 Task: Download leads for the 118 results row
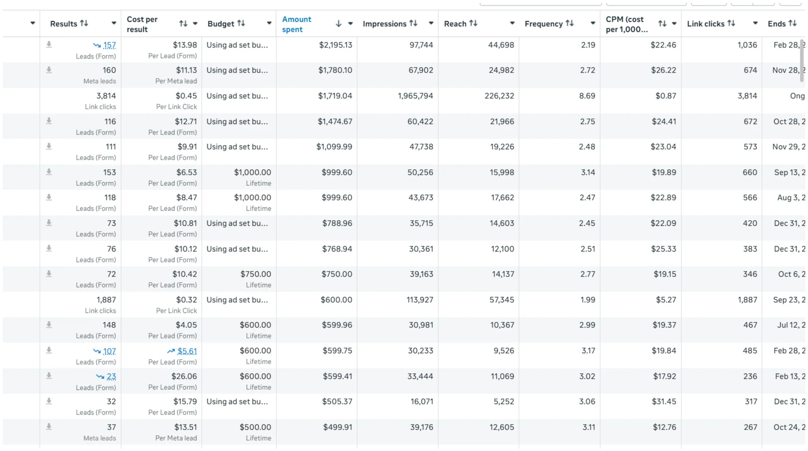(49, 197)
